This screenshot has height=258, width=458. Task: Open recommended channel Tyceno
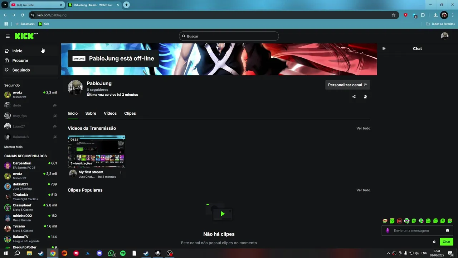(31, 228)
